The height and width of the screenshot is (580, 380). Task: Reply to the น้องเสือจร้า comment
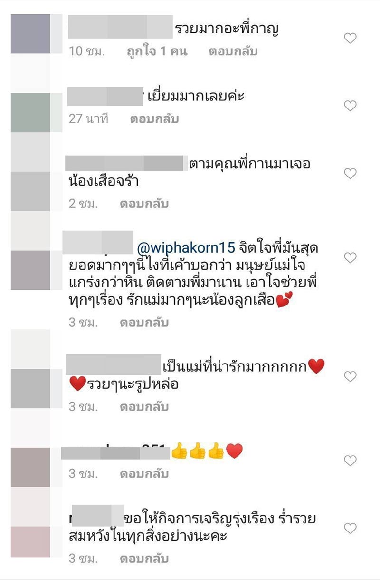coord(144,204)
